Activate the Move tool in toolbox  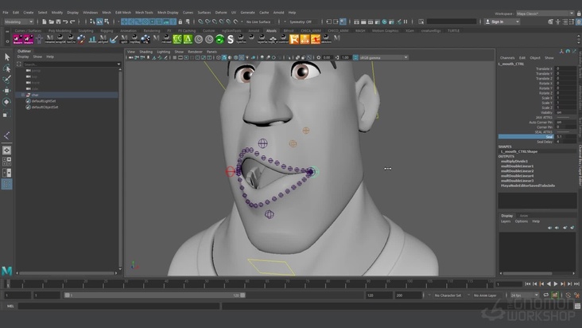(7, 91)
